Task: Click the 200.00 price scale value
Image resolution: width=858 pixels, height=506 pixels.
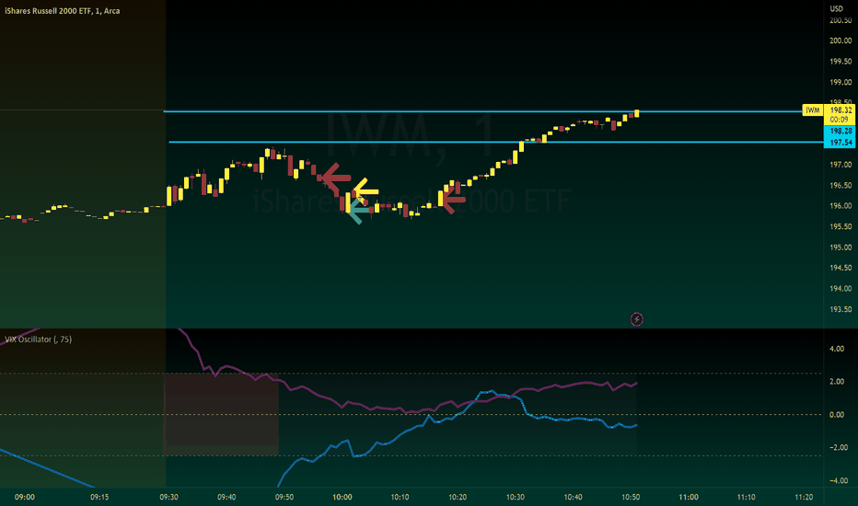Action: coord(841,40)
